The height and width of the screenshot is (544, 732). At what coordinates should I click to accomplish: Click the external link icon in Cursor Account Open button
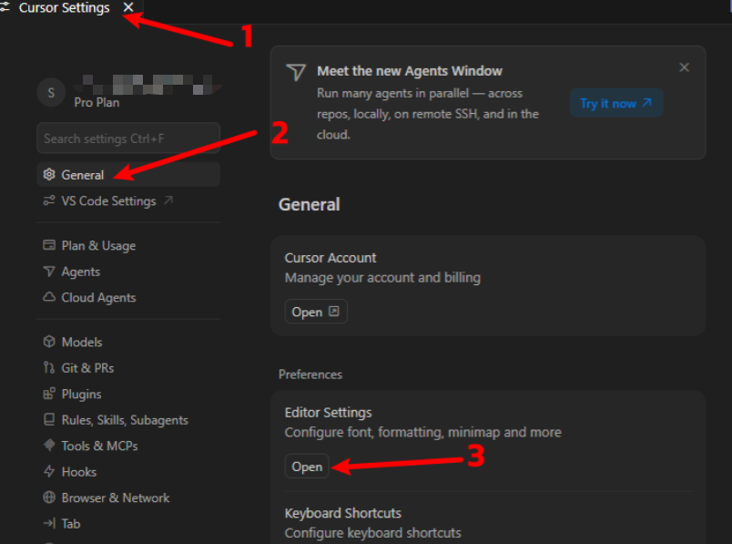coord(334,312)
